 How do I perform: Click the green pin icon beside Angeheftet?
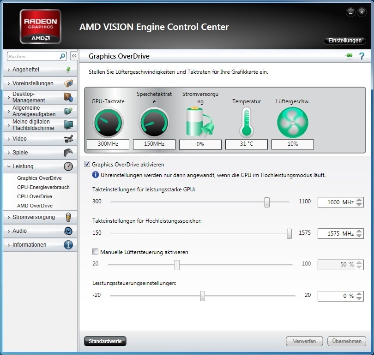[68, 70]
